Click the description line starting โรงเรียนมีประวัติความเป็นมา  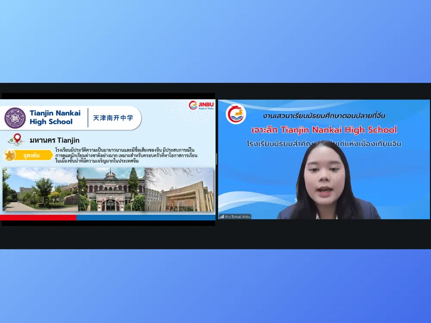(125, 150)
